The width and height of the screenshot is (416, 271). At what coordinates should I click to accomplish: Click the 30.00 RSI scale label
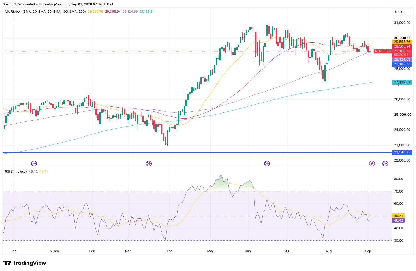pos(398,241)
